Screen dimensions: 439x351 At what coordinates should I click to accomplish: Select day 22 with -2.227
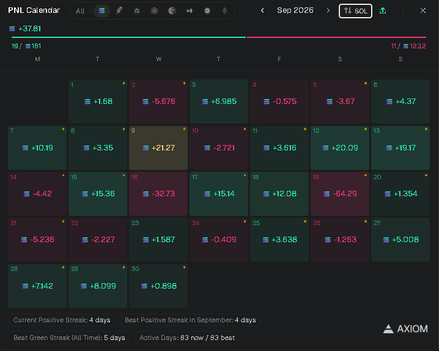coord(98,240)
